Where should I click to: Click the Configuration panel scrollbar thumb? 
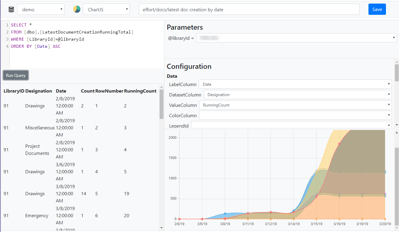(397, 72)
